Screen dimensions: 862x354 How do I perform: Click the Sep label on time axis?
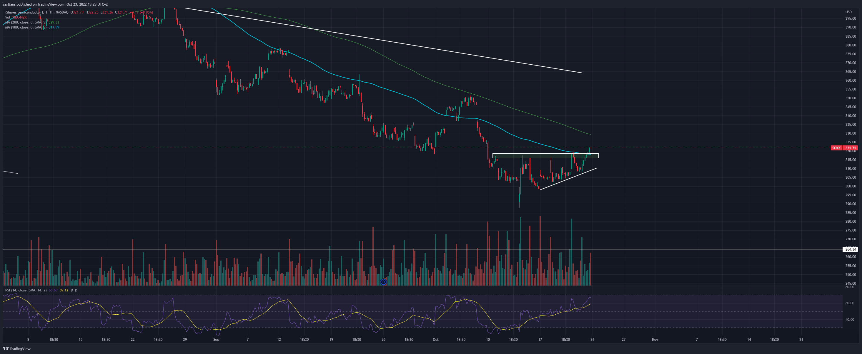[x=216, y=340]
